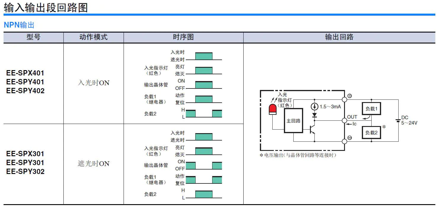This screenshot has width=438, height=208.
Task: Click the 动作模式 column header
Action: click(94, 37)
